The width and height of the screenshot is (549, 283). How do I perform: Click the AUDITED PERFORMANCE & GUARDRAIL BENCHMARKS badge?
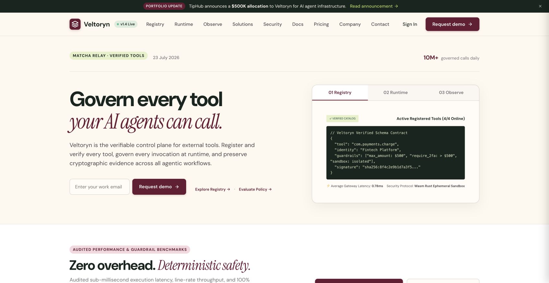[130, 250]
